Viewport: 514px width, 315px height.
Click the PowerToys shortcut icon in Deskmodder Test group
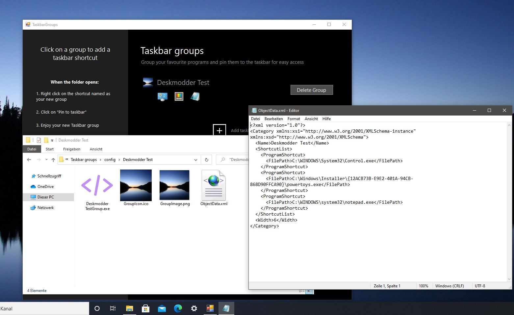tap(179, 96)
